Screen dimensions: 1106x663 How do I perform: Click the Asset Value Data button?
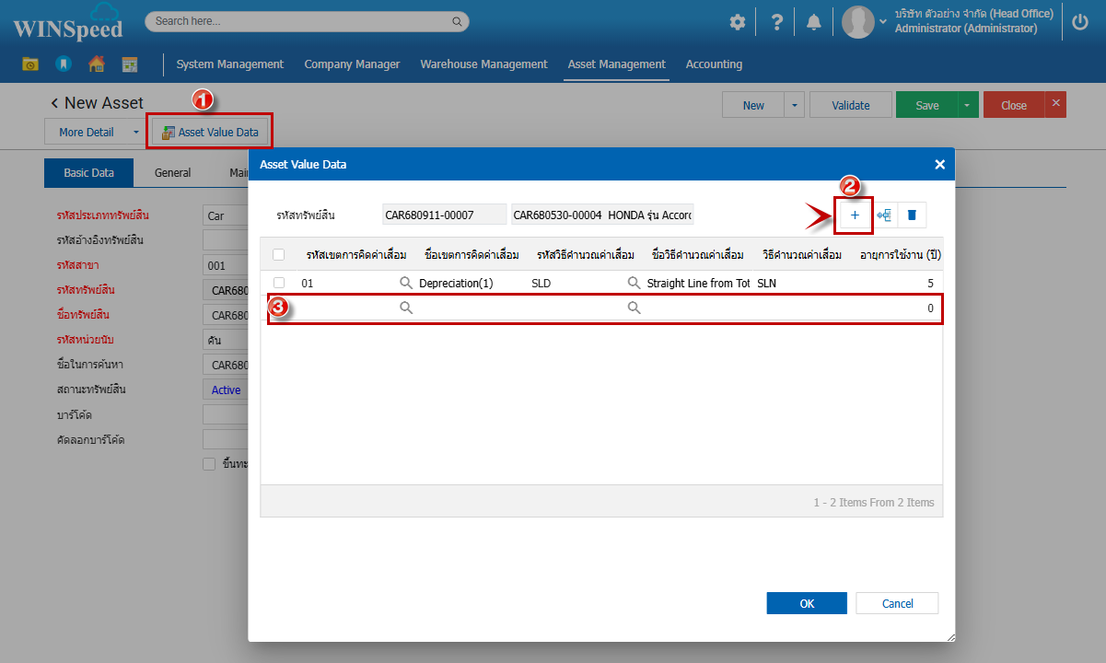[x=210, y=132]
